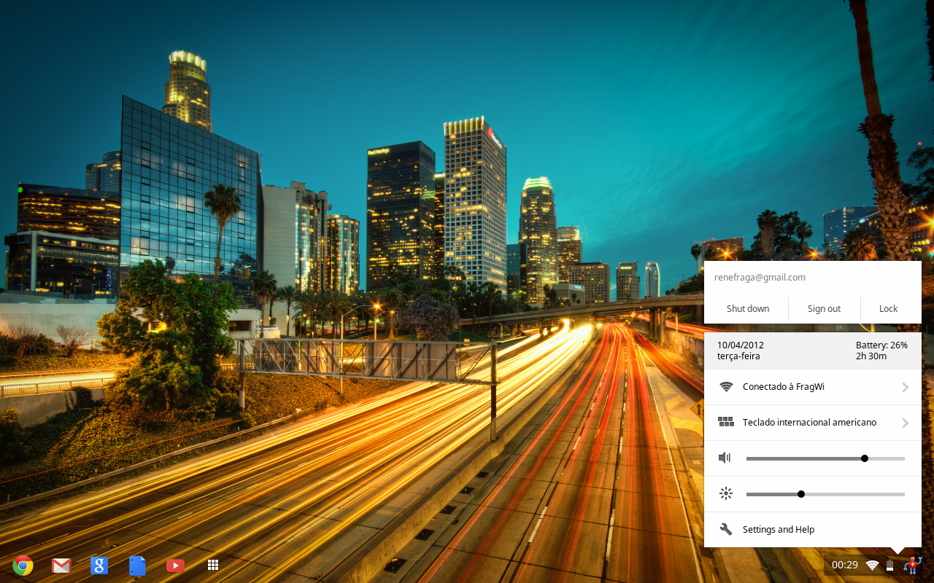Open Google Docs from the shelf

click(x=137, y=565)
